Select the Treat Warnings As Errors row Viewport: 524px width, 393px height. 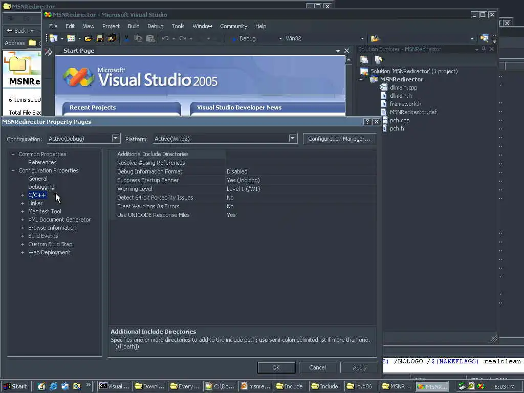243,206
